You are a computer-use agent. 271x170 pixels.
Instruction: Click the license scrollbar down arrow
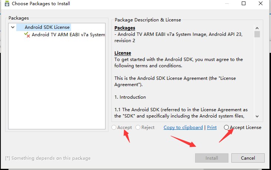pos(257,116)
